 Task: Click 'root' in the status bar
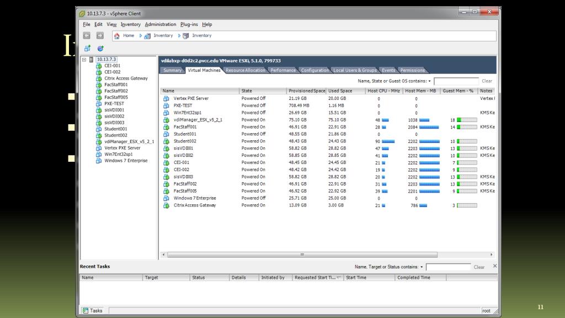click(486, 311)
